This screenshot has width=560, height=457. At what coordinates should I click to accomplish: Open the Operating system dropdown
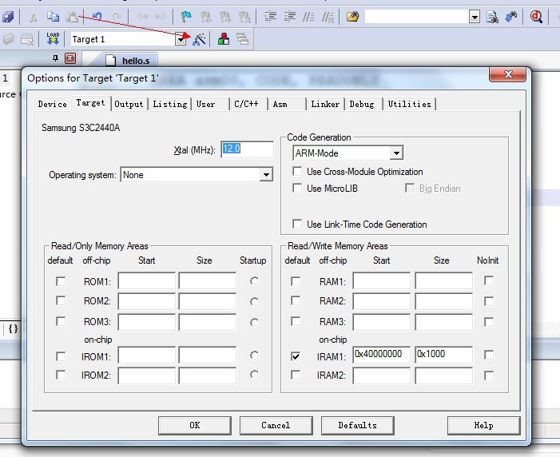click(266, 175)
